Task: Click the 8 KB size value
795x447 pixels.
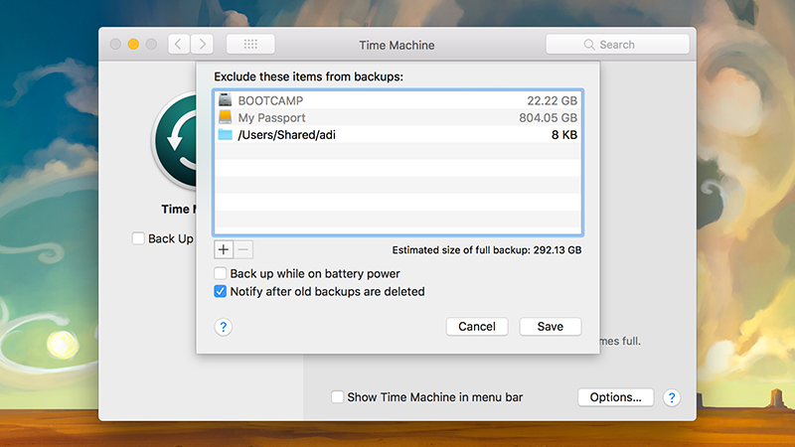Action: (x=564, y=135)
